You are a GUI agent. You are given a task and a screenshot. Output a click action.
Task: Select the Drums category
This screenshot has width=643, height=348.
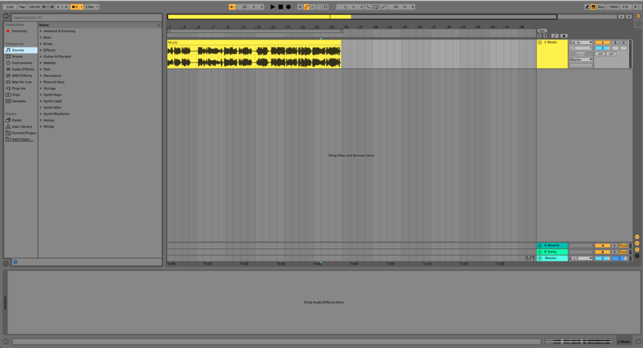[x=17, y=56]
